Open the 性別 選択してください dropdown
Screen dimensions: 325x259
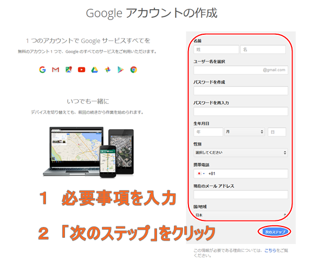[240, 153]
